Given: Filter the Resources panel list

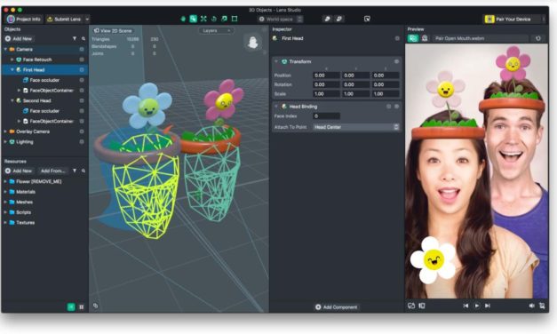Looking at the screenshot, I should click(x=75, y=171).
